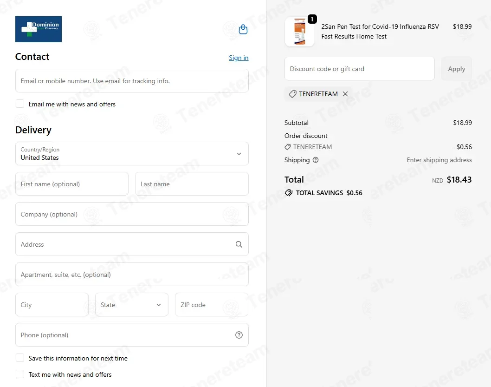Click the Total Savings tag icon

tap(288, 193)
